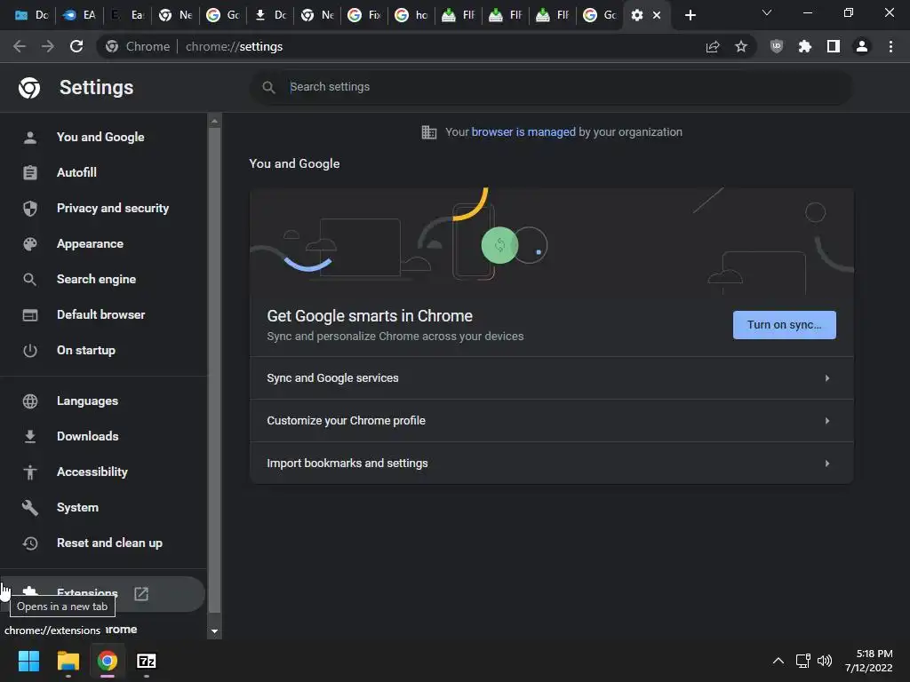
Task: Open System settings
Action: point(78,507)
